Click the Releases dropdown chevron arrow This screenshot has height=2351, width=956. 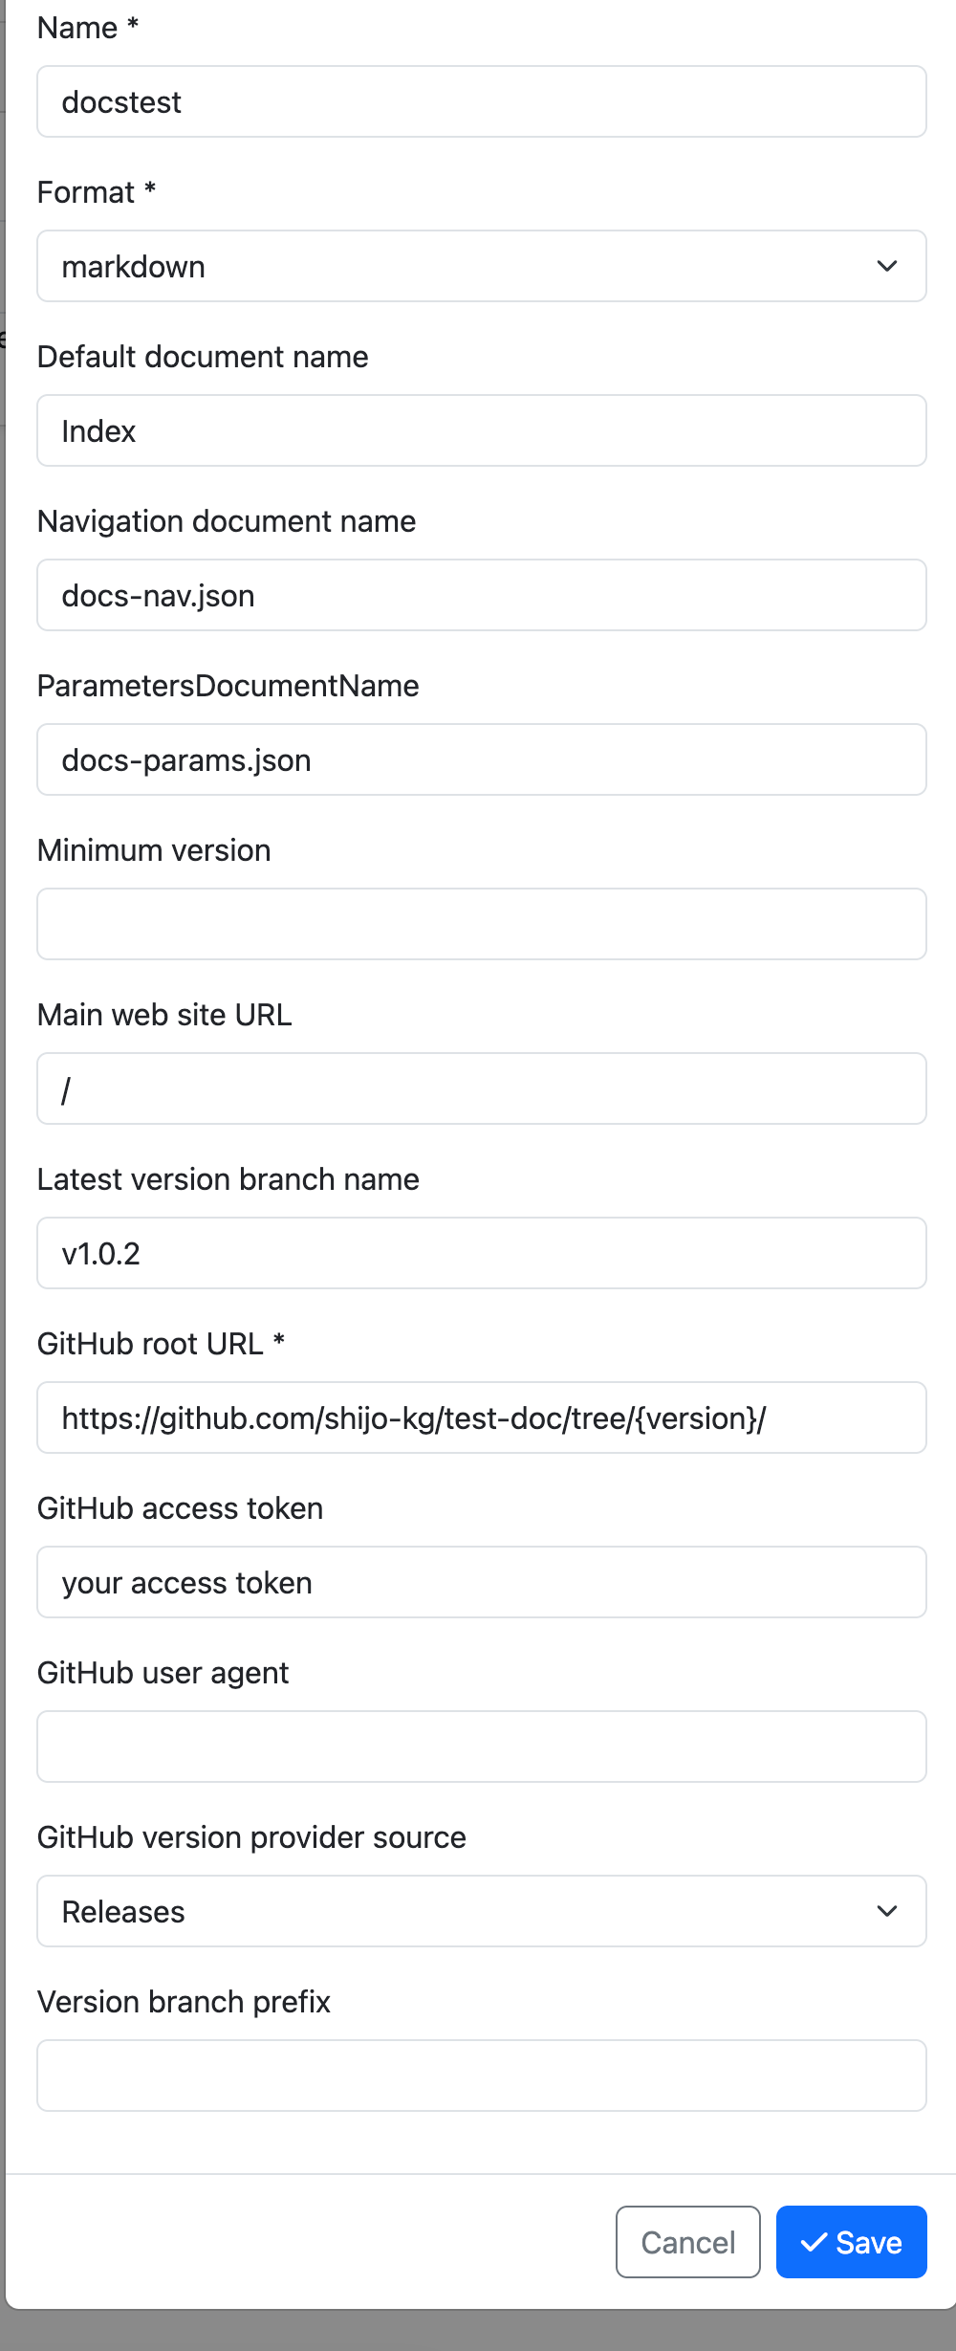coord(887,1911)
